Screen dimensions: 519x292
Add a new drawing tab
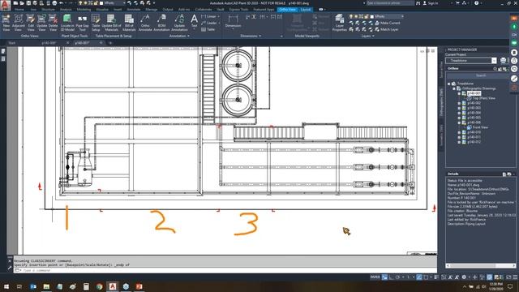coord(110,43)
